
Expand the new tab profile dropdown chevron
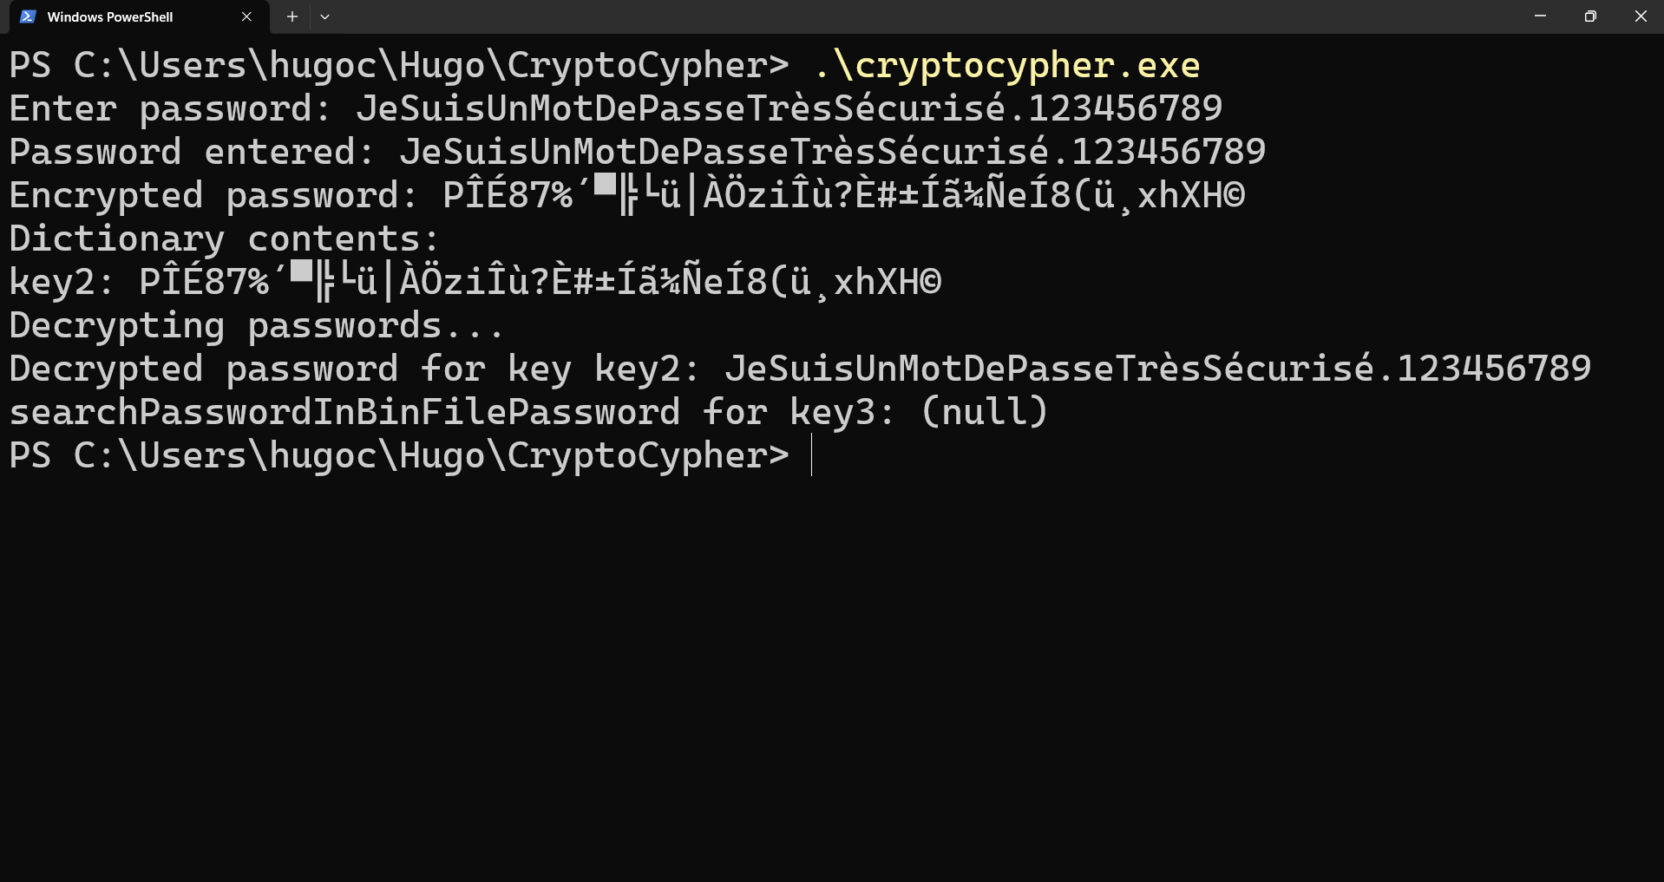coord(324,16)
